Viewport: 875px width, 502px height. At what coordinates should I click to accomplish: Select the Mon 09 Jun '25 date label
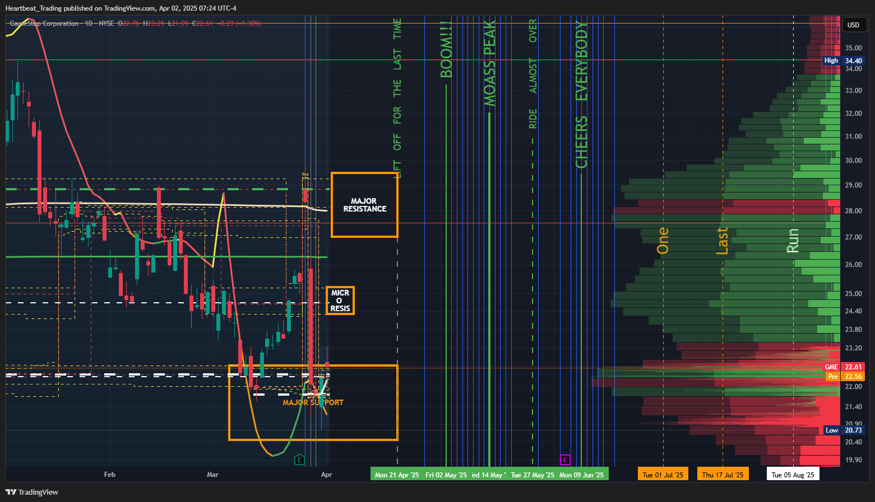coord(582,475)
